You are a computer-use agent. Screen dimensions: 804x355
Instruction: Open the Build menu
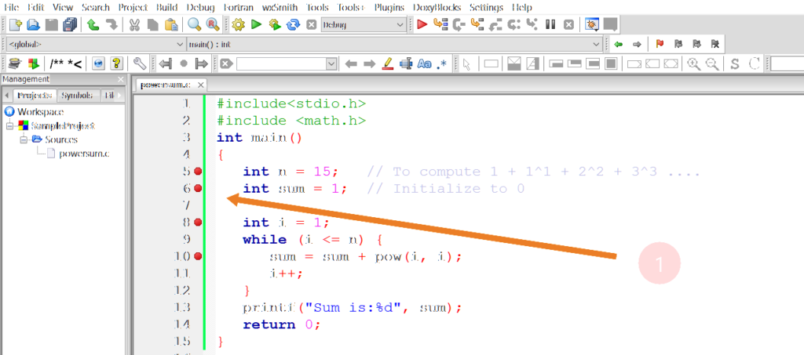click(166, 7)
